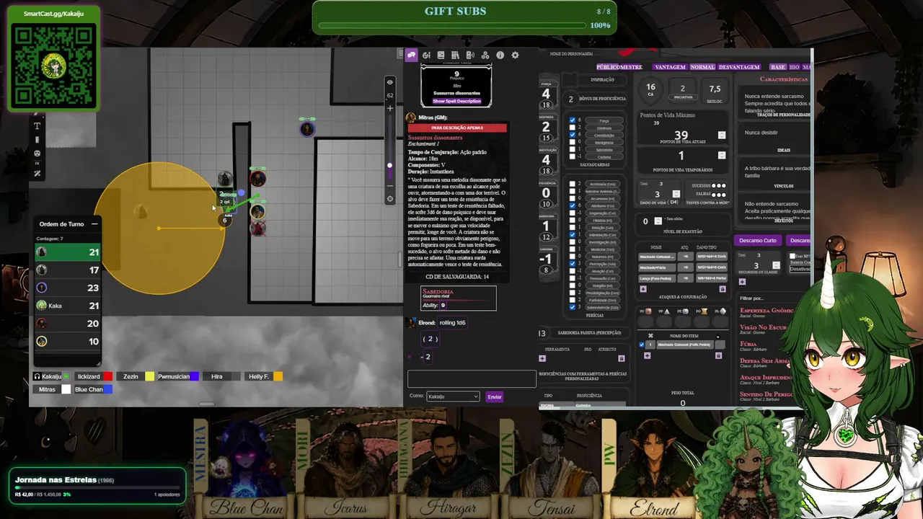Click lickizard's red player color swatch
Image resolution: width=923 pixels, height=519 pixels.
pyautogui.click(x=108, y=376)
